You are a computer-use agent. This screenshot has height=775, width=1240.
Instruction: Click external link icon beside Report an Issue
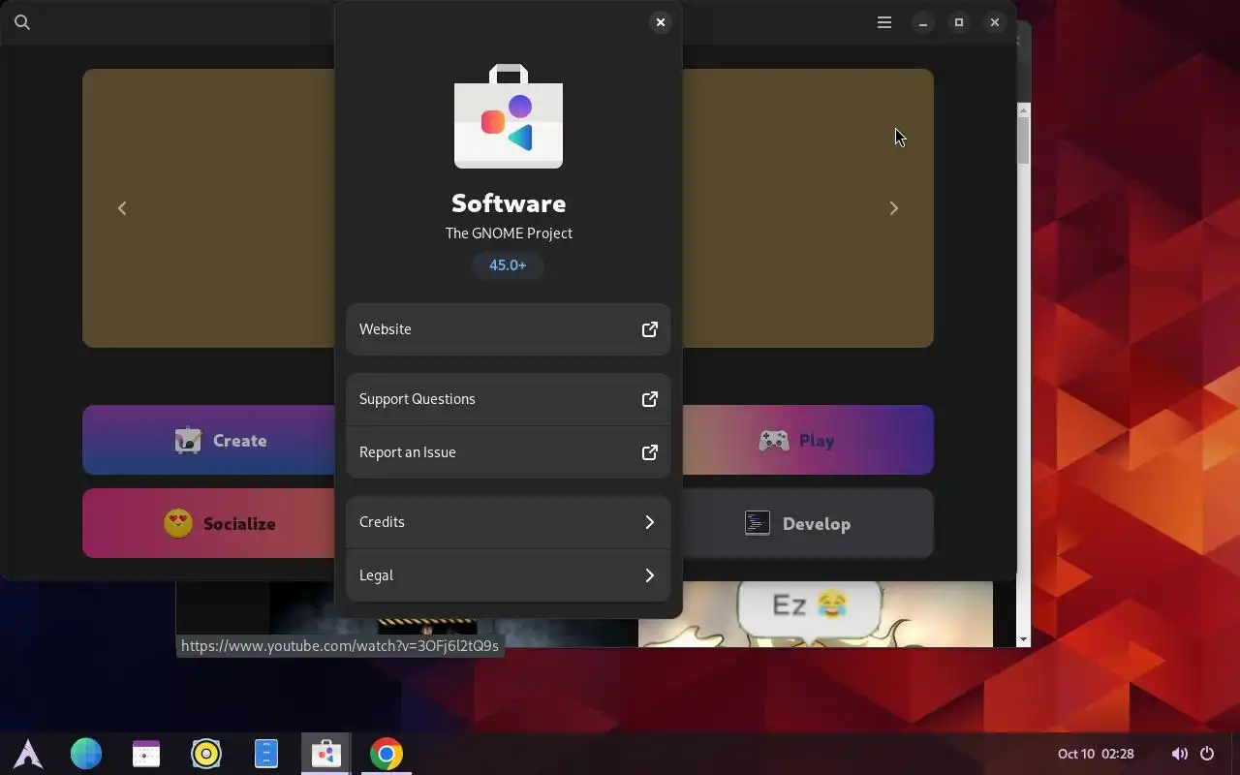[x=650, y=452]
